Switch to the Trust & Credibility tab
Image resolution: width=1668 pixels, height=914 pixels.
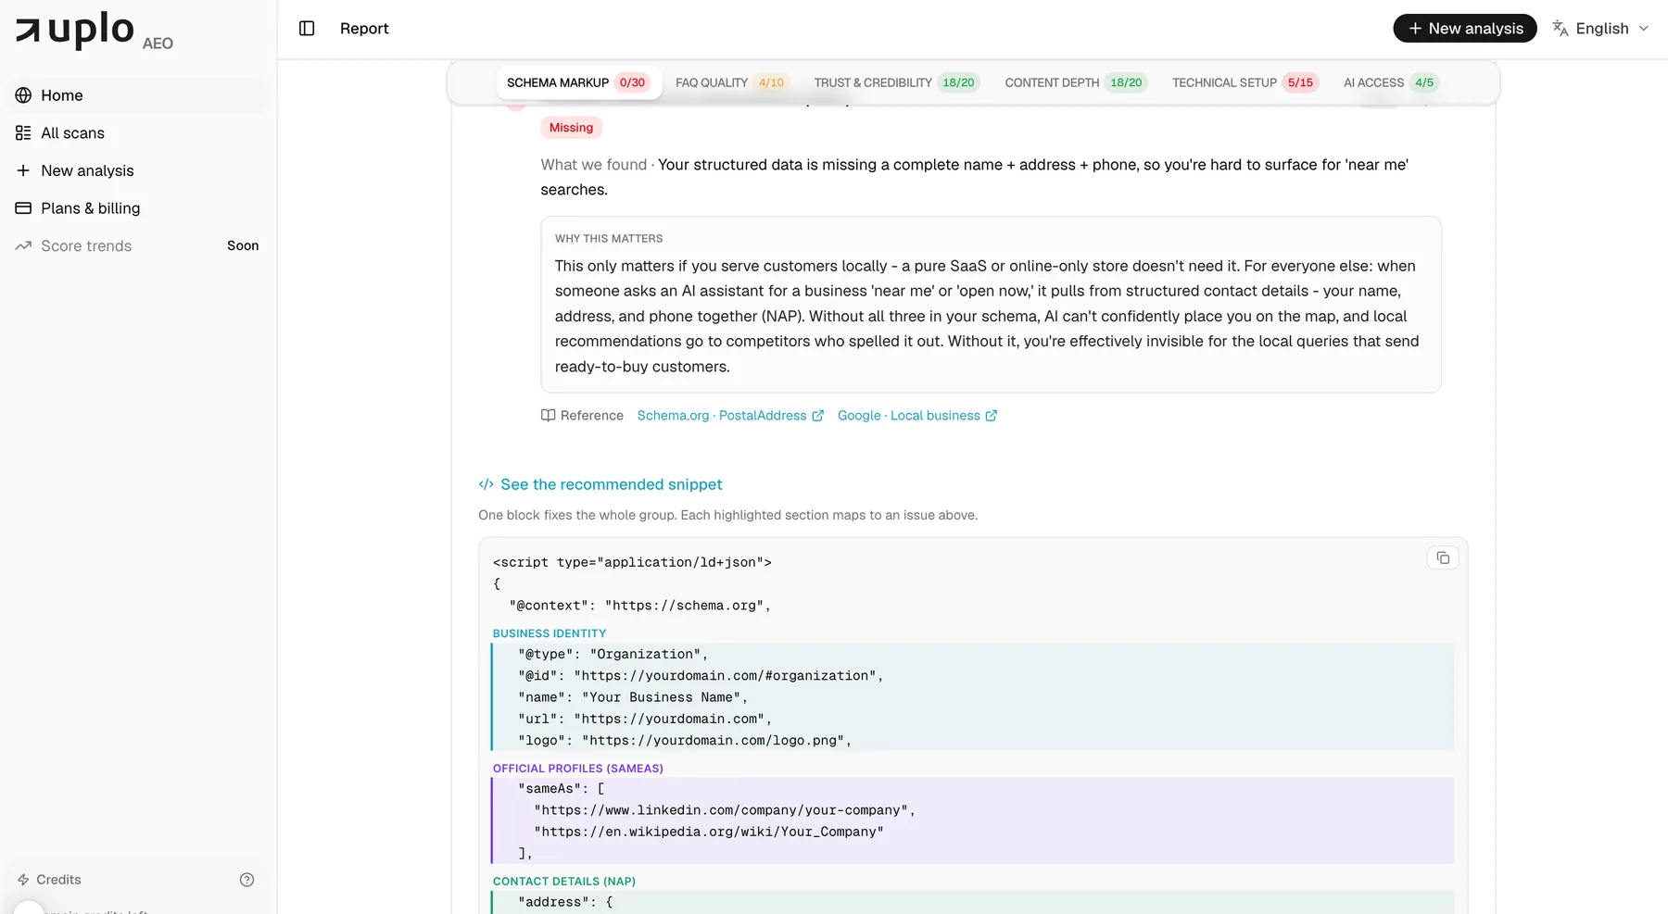[x=896, y=82]
